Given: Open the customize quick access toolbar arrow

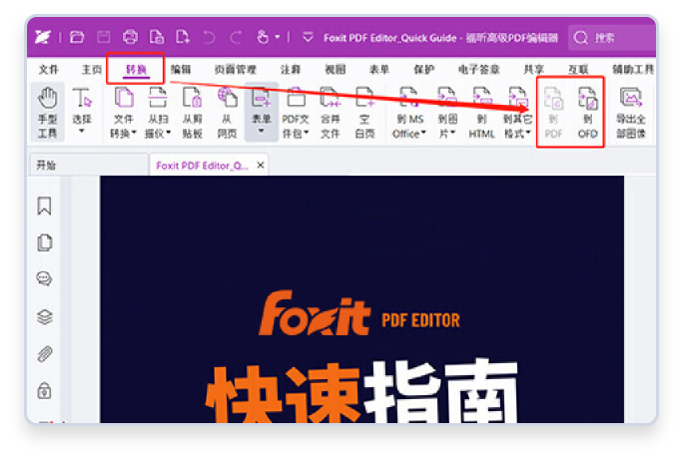Looking at the screenshot, I should (308, 37).
